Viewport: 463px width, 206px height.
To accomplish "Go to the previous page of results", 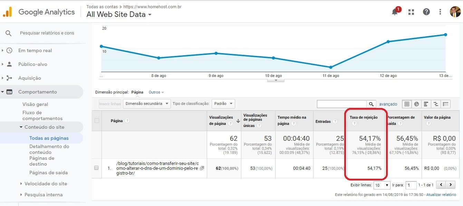I will 441,185.
